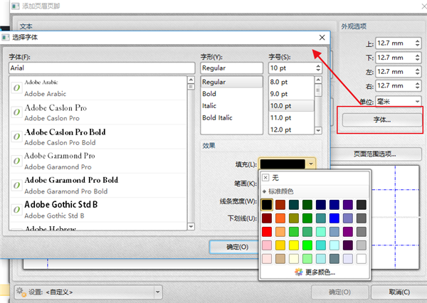Pick the black color swatch
This screenshot has width=427, height=303.
click(x=267, y=205)
